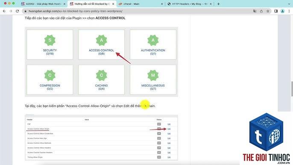Close the HTTP Headers My Blog tab
The width and height of the screenshot is (293, 165).
[211, 4]
